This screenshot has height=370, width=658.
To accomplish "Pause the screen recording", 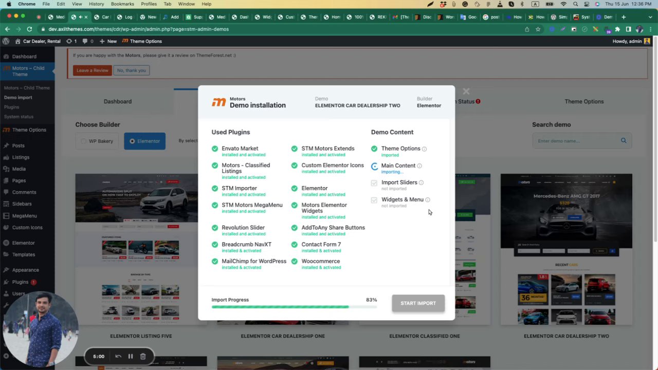I will pos(131,356).
